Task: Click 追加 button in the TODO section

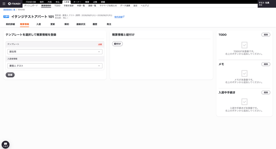Action: pyautogui.click(x=266, y=35)
